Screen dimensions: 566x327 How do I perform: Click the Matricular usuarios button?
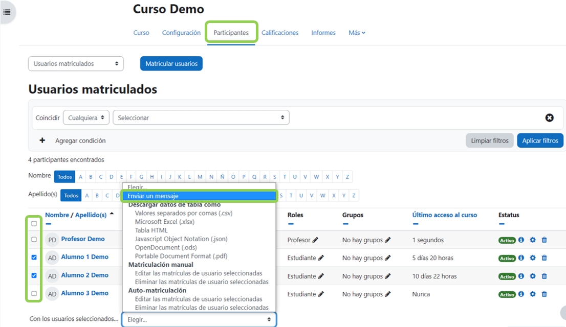(x=171, y=64)
